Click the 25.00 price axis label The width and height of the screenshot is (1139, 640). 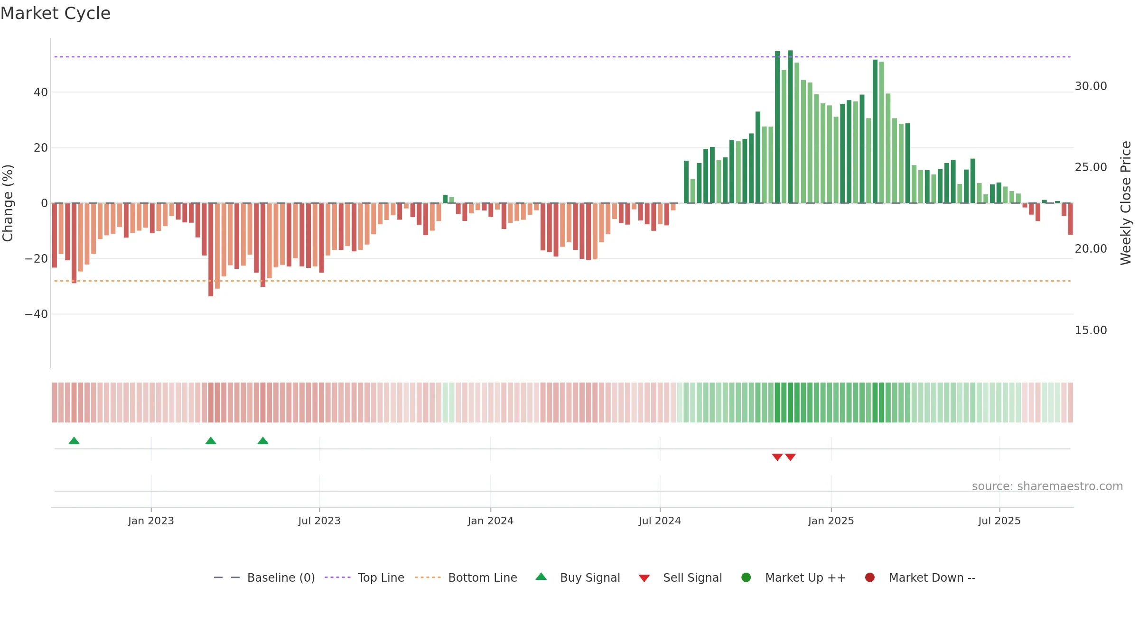1091,167
